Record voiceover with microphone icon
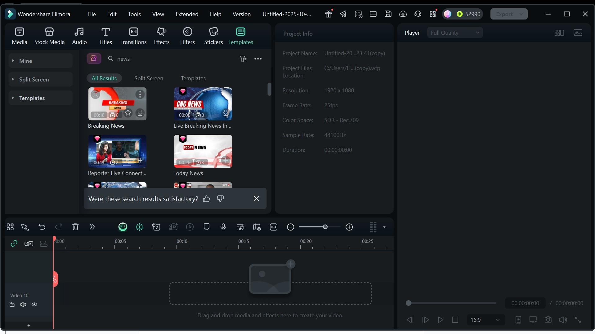Viewport: 595px width, 334px height. [x=223, y=227]
